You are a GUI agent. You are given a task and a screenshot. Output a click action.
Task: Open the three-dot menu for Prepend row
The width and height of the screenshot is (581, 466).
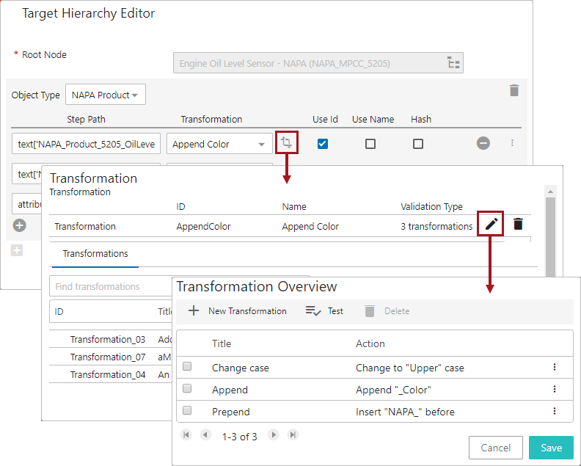point(554,412)
